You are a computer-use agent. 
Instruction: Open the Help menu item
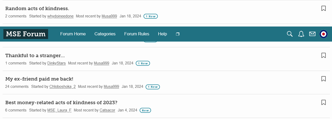coord(162,34)
